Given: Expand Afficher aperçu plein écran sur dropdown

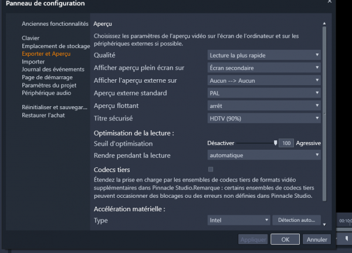Looking at the screenshot, I should [264, 68].
